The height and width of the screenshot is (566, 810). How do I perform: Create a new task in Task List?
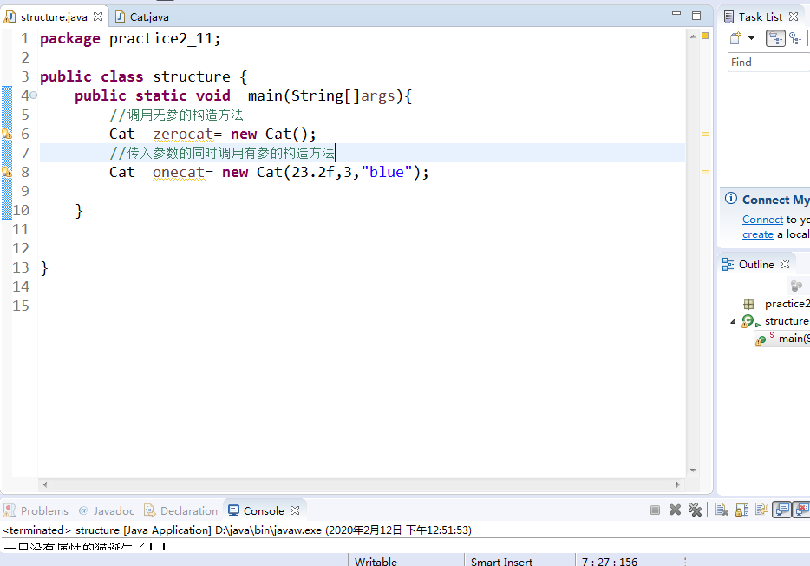[735, 38]
